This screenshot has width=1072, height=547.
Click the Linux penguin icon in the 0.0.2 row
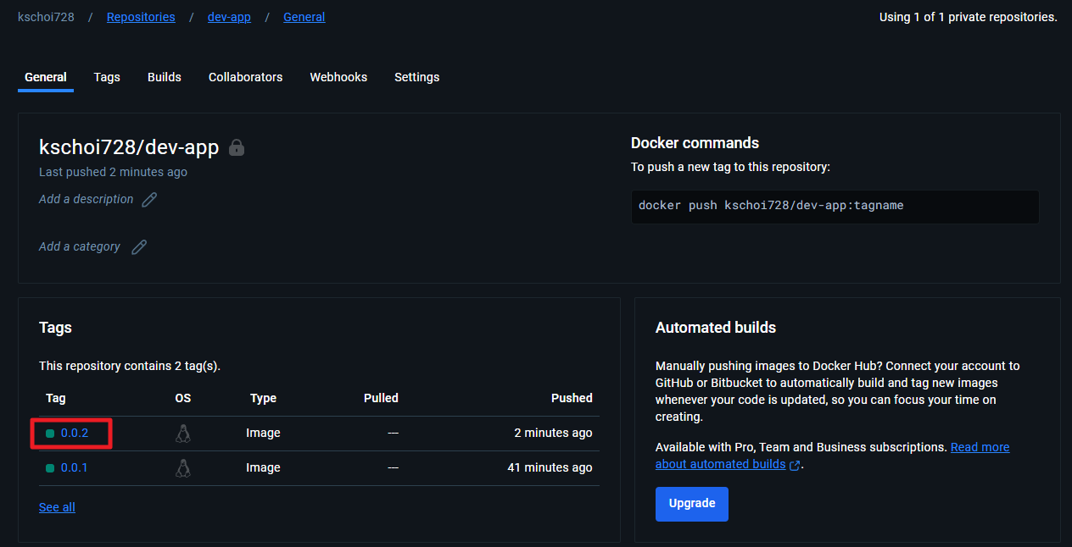click(x=182, y=433)
